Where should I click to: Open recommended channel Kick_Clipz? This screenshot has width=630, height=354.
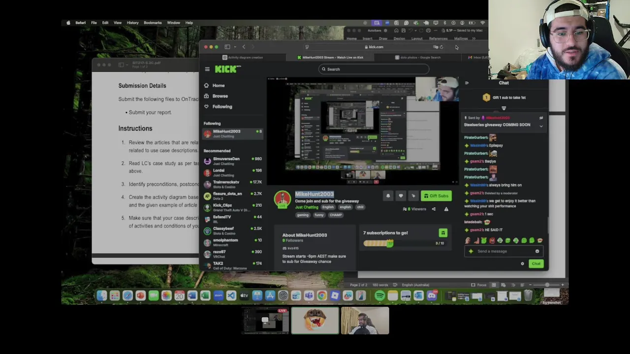coord(233,207)
